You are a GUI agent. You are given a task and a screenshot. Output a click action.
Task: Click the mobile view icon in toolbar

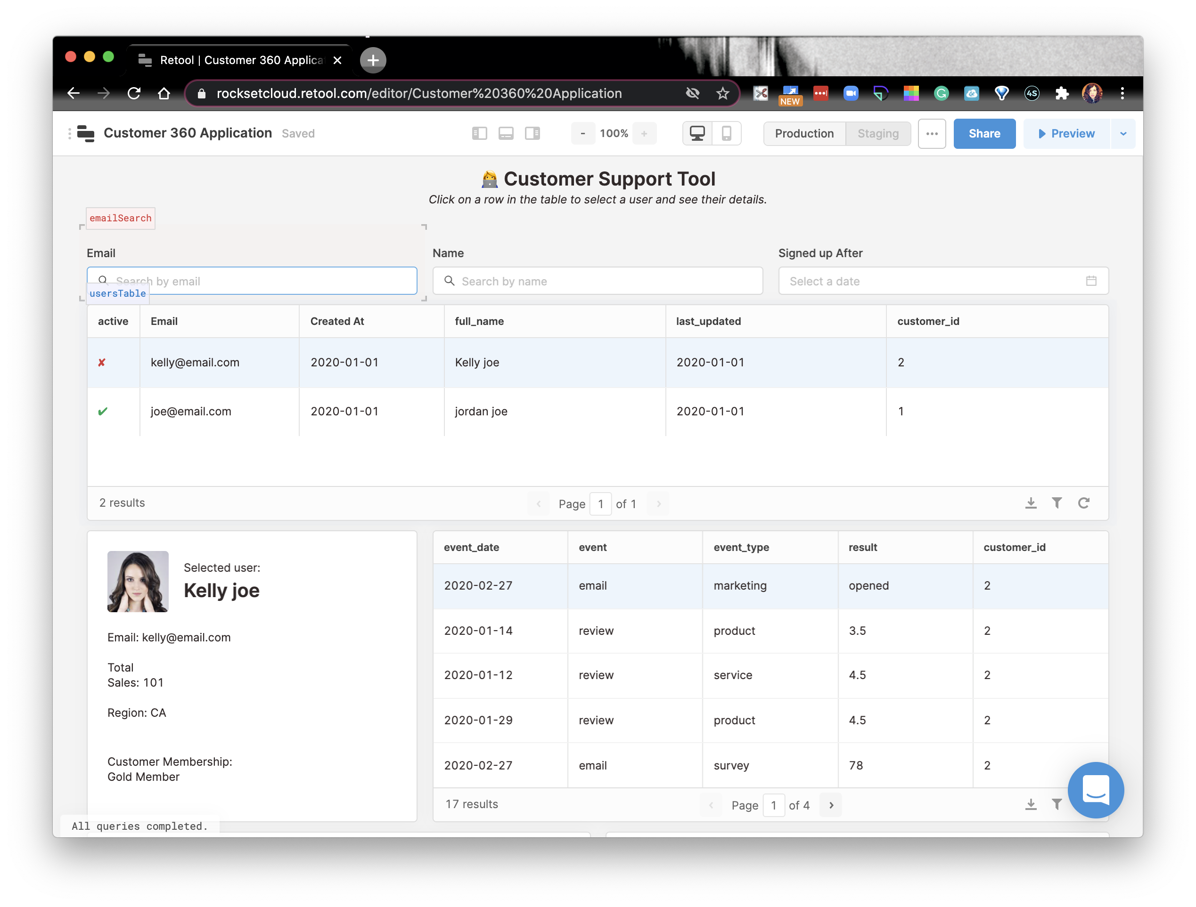[x=726, y=133]
